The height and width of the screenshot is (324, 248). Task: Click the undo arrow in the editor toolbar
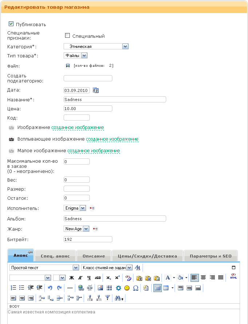[x=50, y=288]
